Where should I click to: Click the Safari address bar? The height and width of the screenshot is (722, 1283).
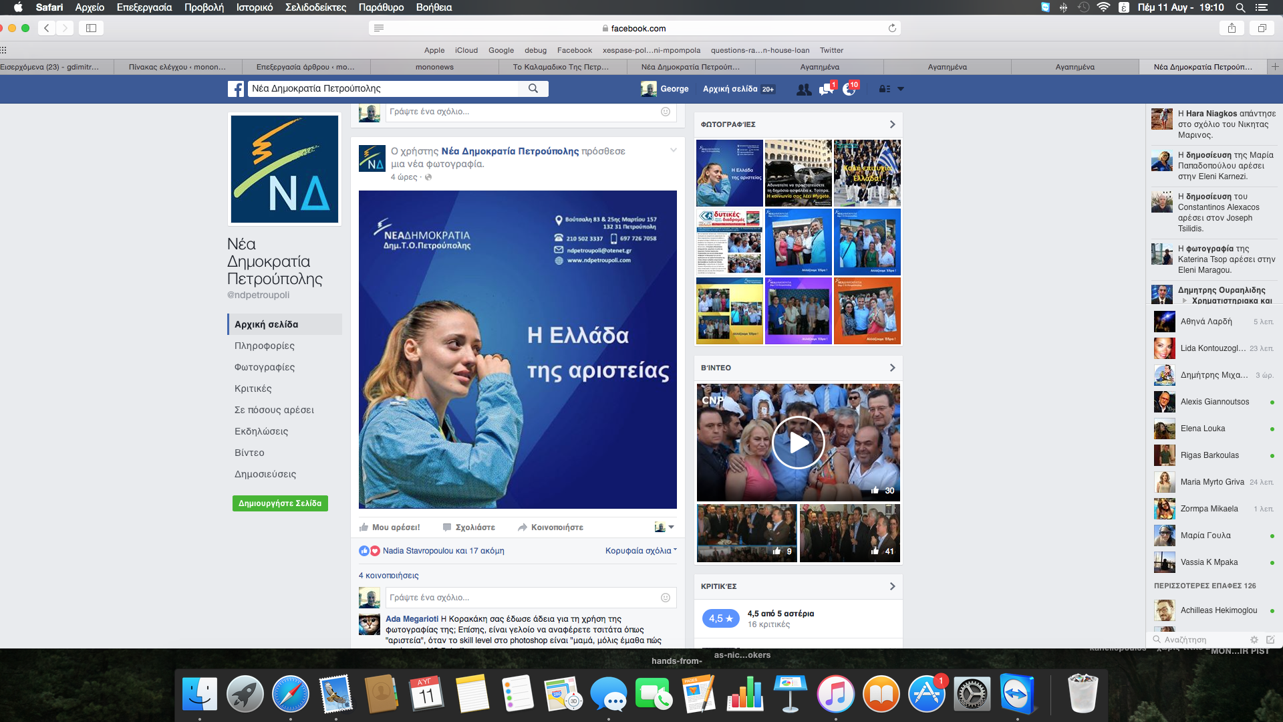634,28
